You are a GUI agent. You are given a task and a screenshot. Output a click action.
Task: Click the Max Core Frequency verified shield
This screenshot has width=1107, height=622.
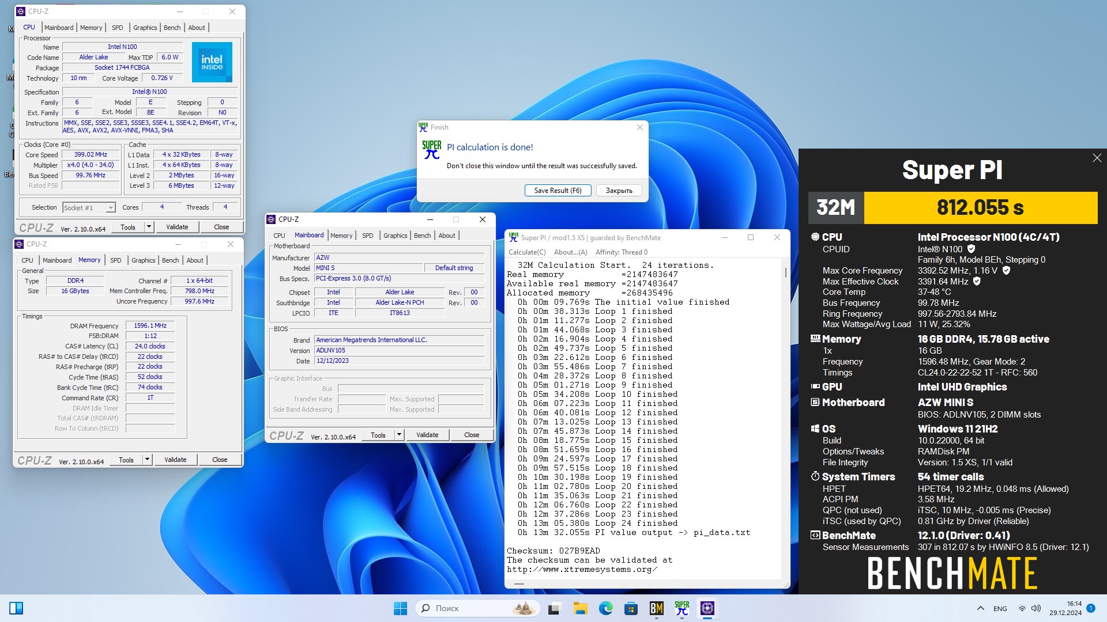(1006, 270)
